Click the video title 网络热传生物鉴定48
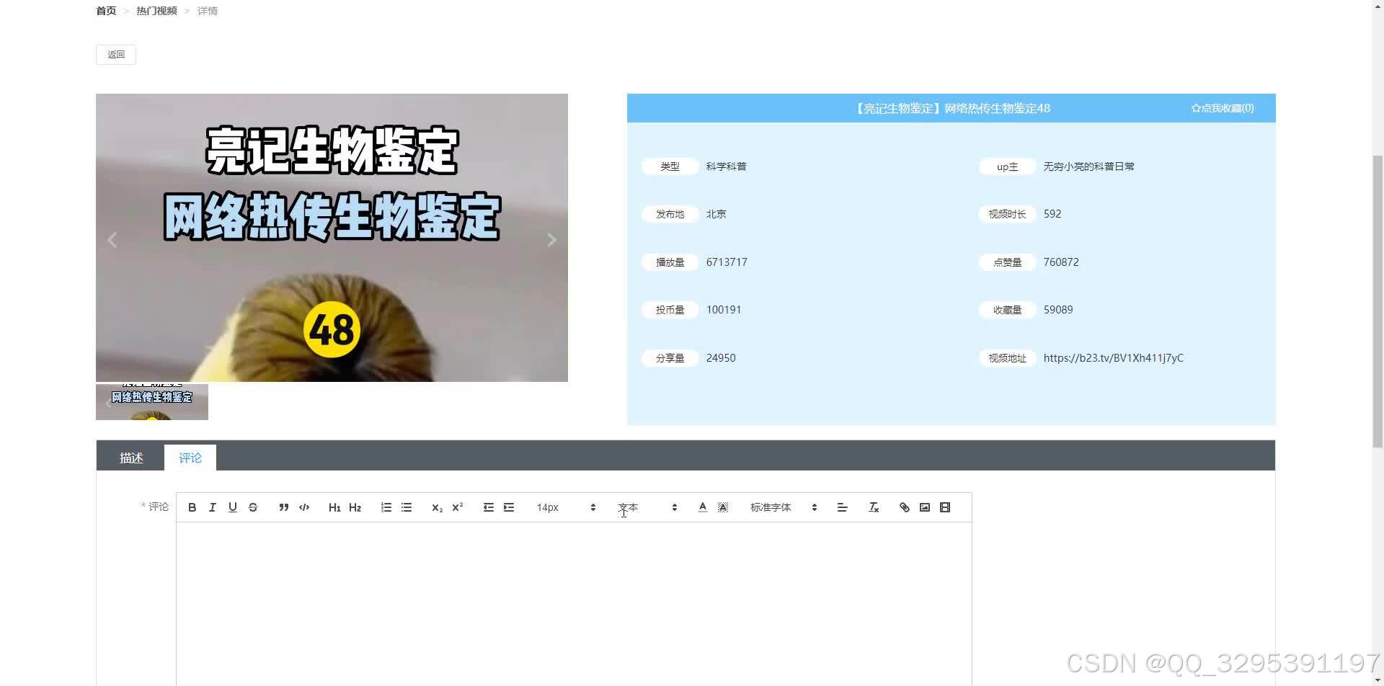 951,108
